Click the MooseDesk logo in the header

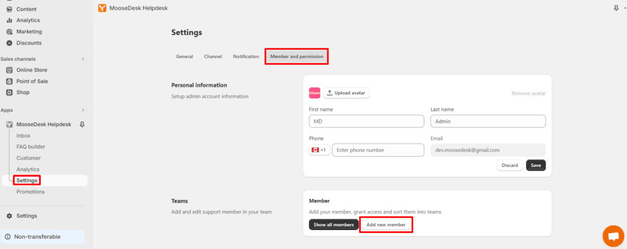point(102,8)
